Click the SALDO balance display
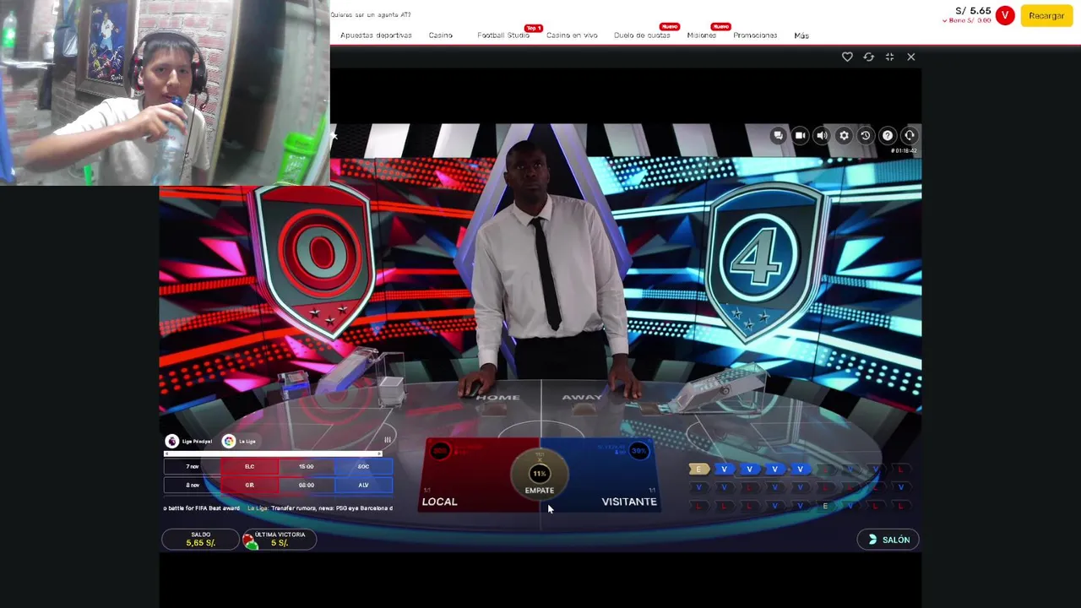The height and width of the screenshot is (608, 1081). coord(200,540)
